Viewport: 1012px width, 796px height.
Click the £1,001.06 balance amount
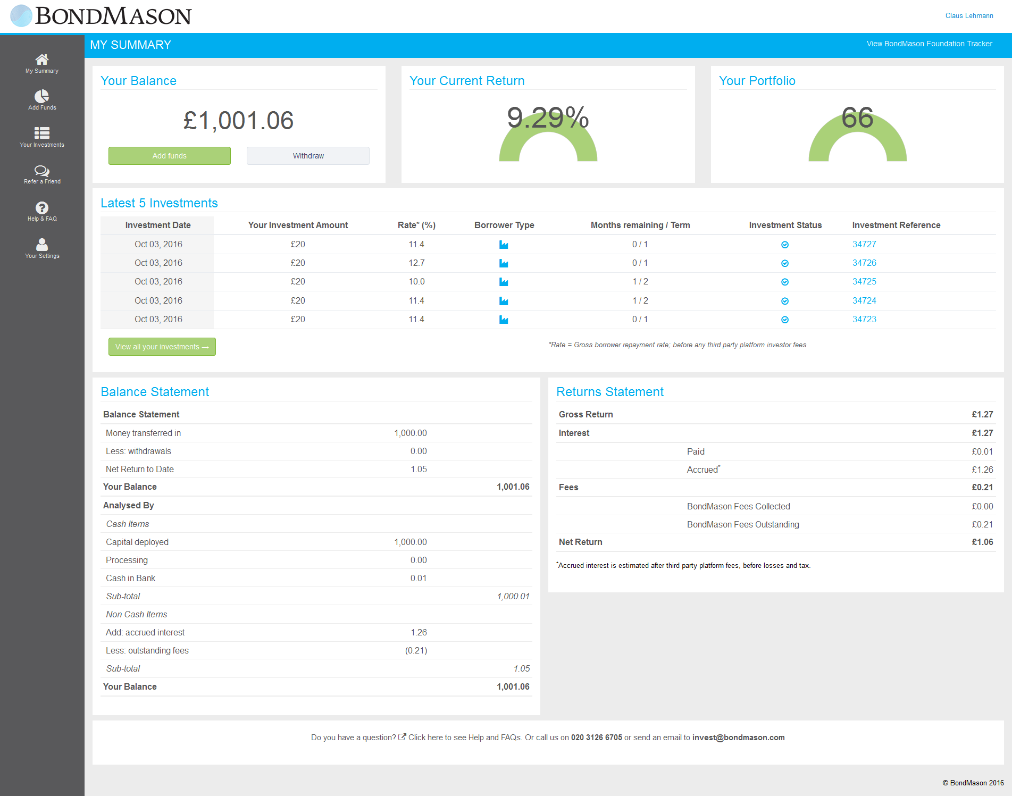pos(239,121)
